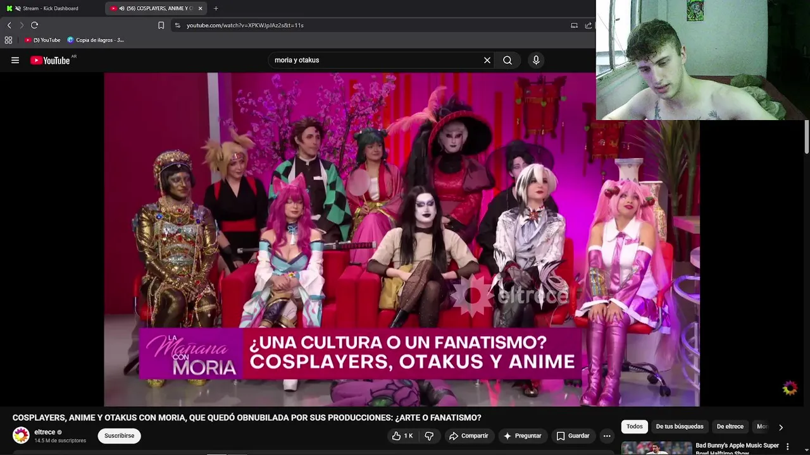
Task: Click the browser forward arrow
Action: [22, 25]
